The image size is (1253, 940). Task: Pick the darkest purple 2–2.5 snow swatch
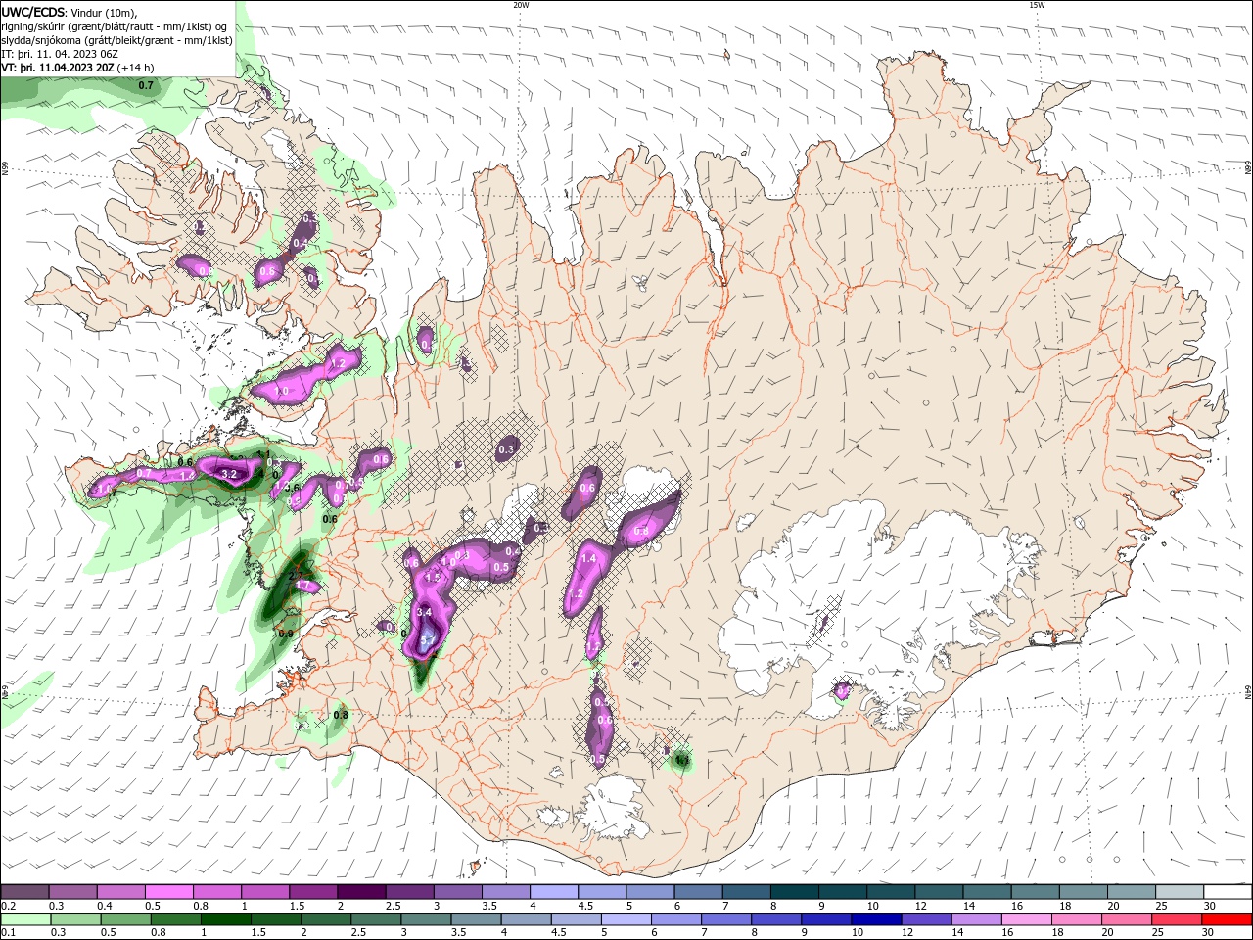click(x=361, y=892)
